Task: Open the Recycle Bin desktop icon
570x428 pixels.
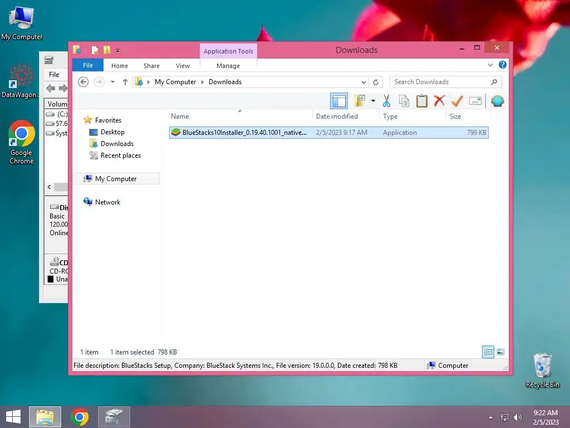Action: pyautogui.click(x=542, y=370)
